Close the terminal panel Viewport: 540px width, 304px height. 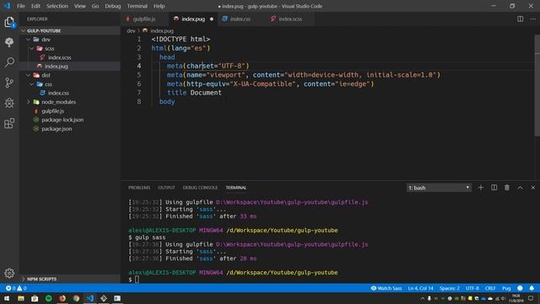tap(532, 187)
